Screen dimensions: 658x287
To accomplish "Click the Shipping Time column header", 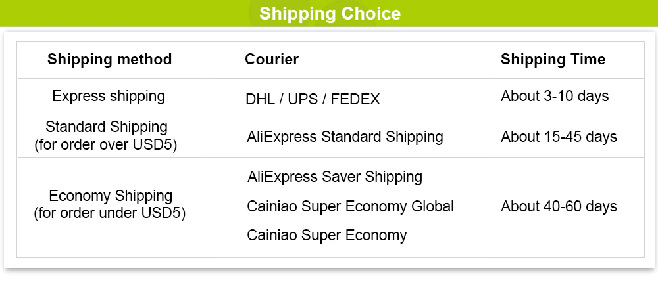I will point(553,60).
